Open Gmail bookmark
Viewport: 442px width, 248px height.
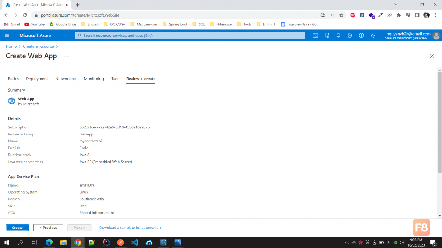12,24
